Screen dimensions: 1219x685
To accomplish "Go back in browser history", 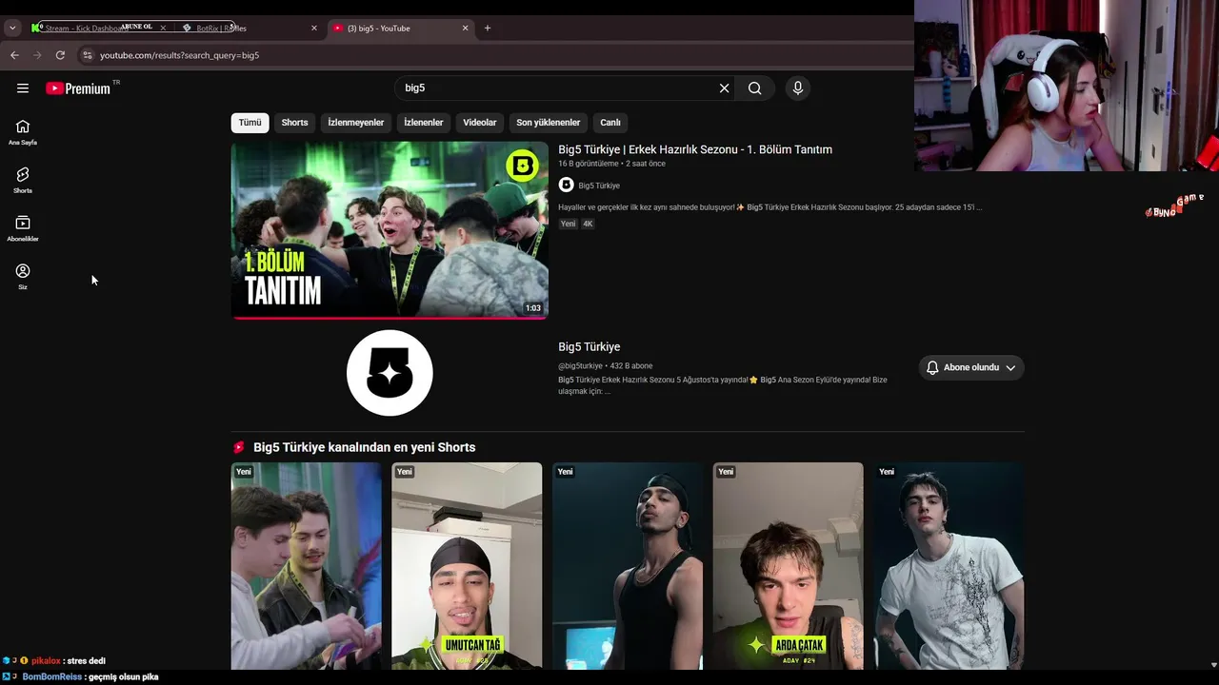I will click(14, 55).
